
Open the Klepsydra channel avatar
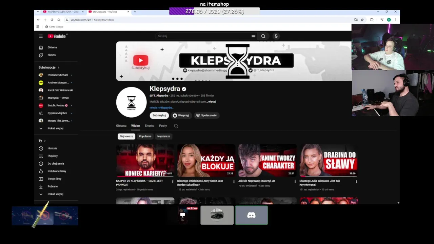(131, 102)
